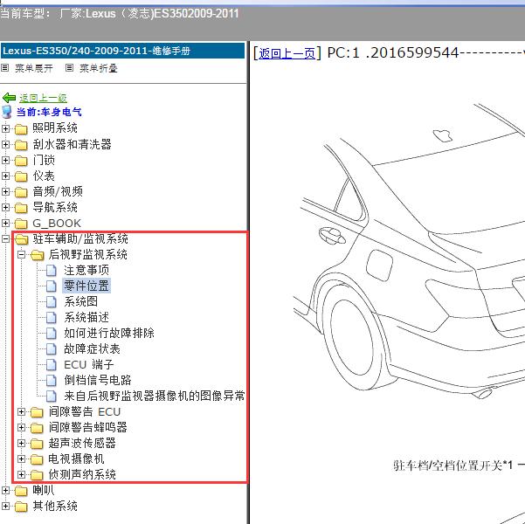Click the 菜单折叠 button text
This screenshot has height=524, width=525.
point(99,68)
